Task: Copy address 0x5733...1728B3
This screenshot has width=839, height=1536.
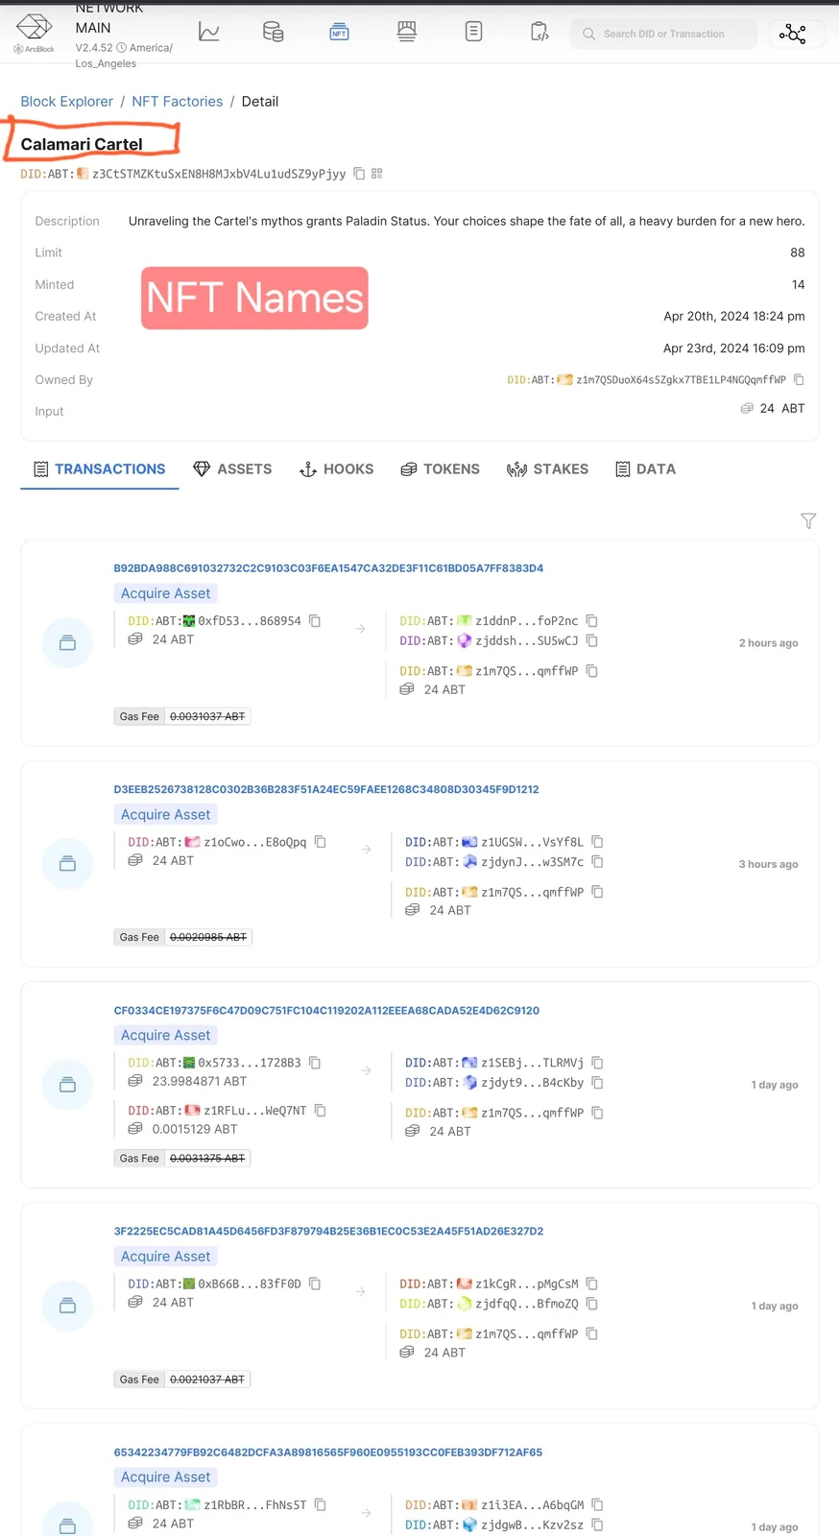Action: coord(315,1063)
